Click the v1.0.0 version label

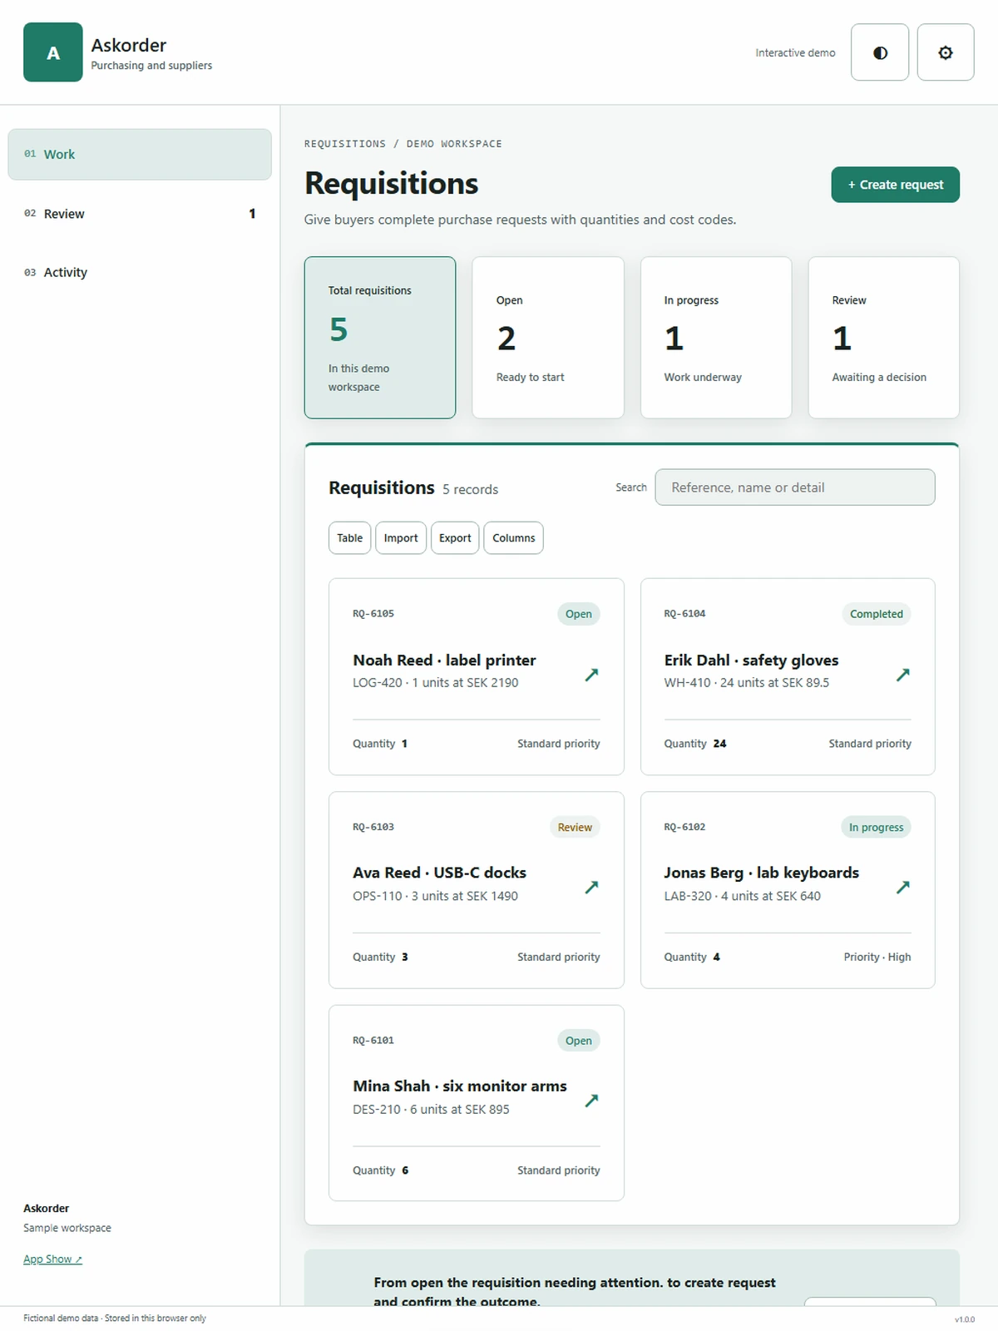point(965,1319)
